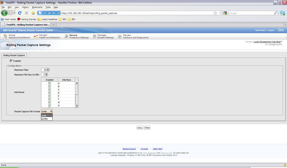This screenshot has height=168, width=287.
Task: Bookmark this page with the star icon
Action: pyautogui.click(x=215, y=13)
